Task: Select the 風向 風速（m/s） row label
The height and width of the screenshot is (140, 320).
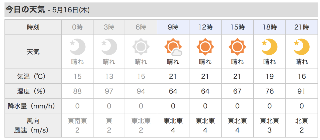Action: 33,125
